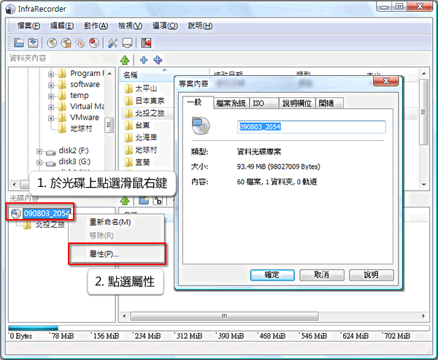Switch to the 開機 tab

click(329, 104)
